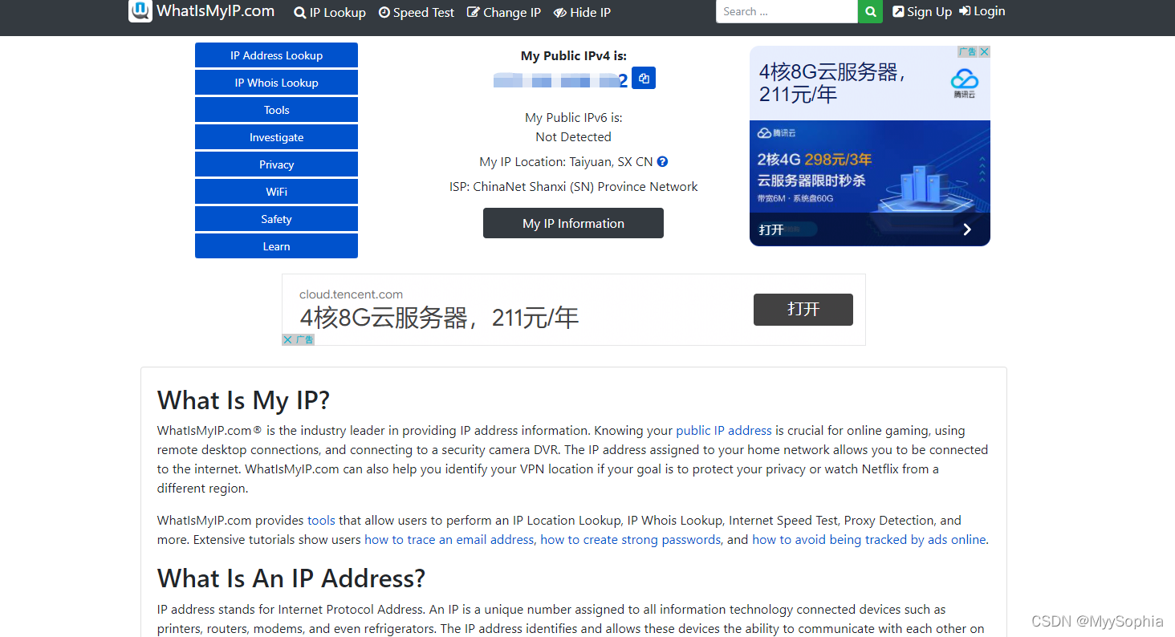Open how to avoid being tracked link
1175x637 pixels.
[869, 539]
